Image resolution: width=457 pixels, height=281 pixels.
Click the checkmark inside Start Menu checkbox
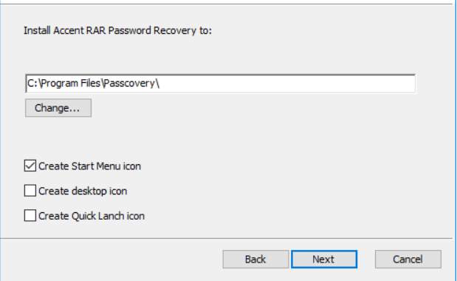click(x=30, y=166)
